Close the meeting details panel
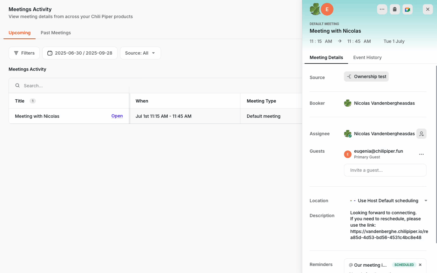This screenshot has width=437, height=273. pyautogui.click(x=428, y=9)
